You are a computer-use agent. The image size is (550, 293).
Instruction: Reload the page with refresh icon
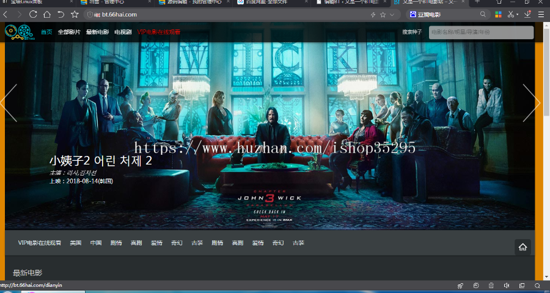coord(33,15)
